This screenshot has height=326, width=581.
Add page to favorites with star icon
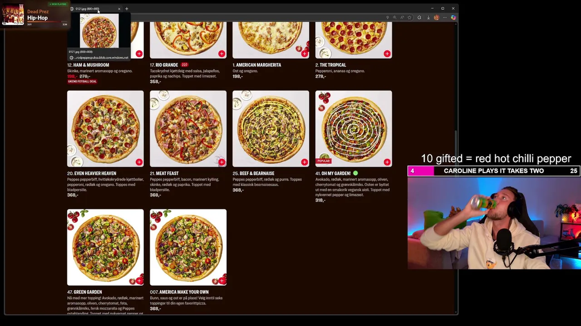click(x=409, y=18)
